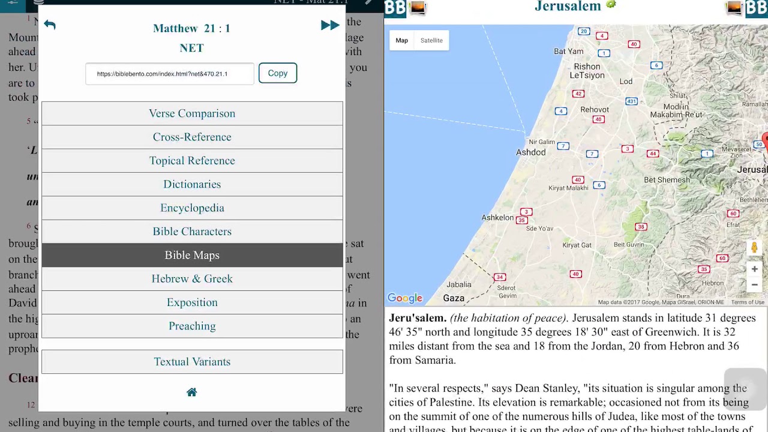Click Hebron on the map

point(713,283)
